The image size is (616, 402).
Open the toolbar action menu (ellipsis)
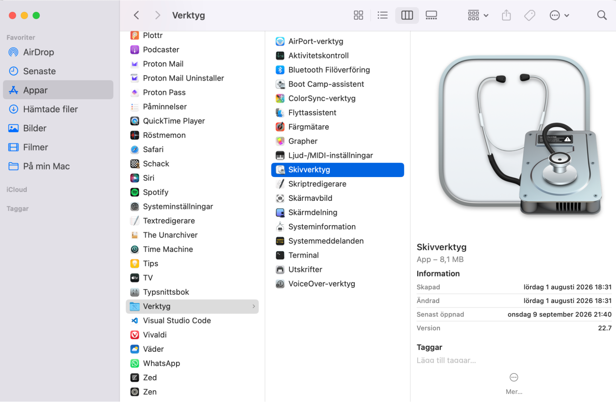559,15
